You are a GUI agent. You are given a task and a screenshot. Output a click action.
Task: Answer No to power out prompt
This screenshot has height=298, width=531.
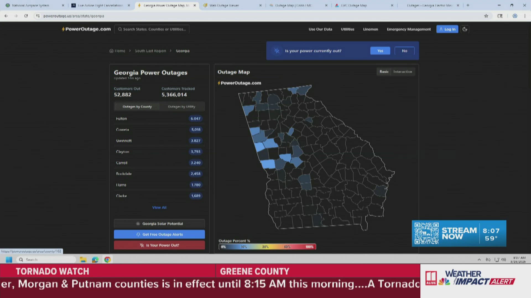405,51
